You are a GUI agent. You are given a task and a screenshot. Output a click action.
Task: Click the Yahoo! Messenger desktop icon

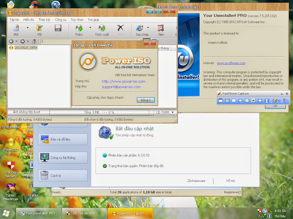11,188
